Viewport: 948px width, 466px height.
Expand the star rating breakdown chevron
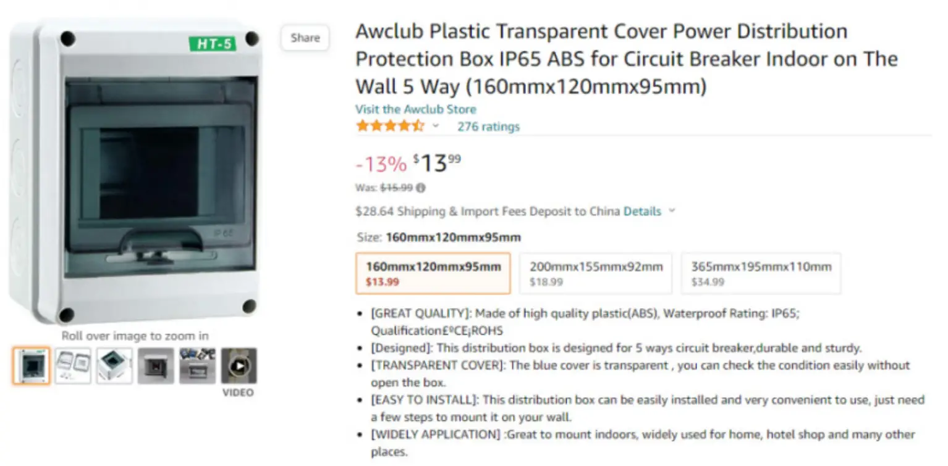point(436,127)
